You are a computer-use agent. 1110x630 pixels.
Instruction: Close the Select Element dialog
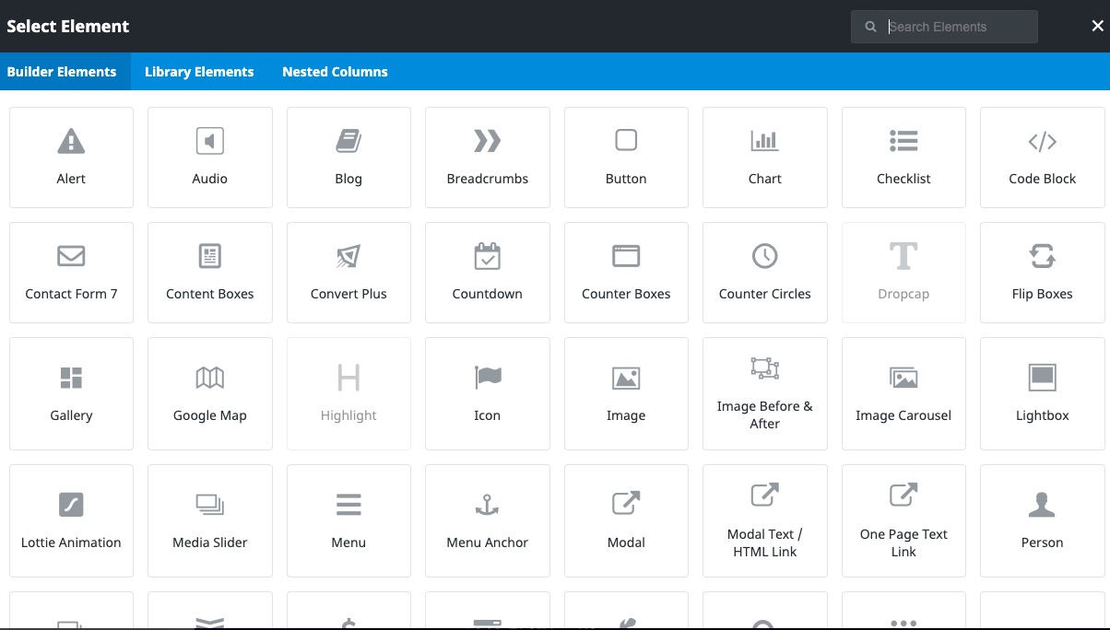coord(1097,27)
